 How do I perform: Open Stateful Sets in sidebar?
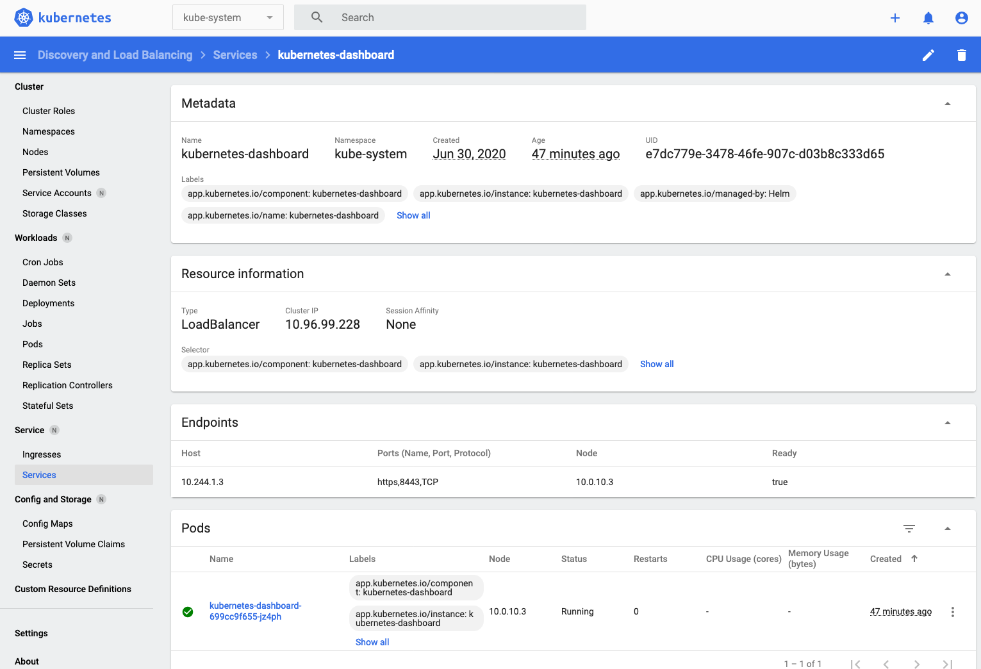point(47,406)
